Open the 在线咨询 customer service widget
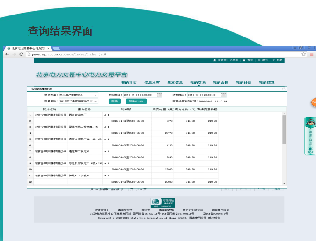This screenshot has width=316, height=241. coord(310,135)
